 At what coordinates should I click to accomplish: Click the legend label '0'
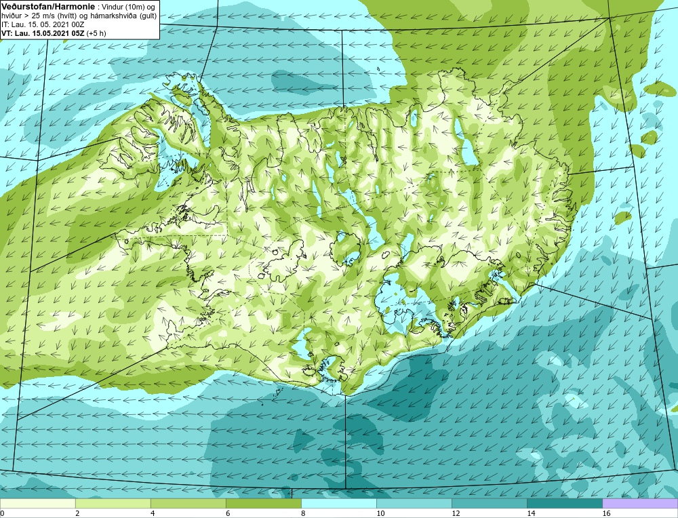2,513
